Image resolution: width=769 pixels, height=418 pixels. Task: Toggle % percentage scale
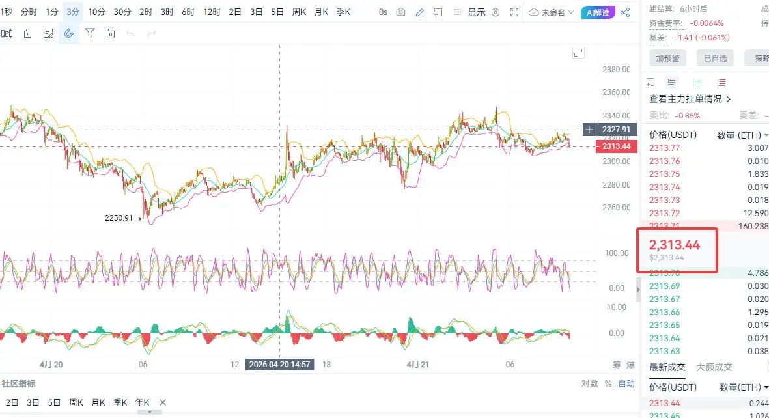click(x=608, y=383)
